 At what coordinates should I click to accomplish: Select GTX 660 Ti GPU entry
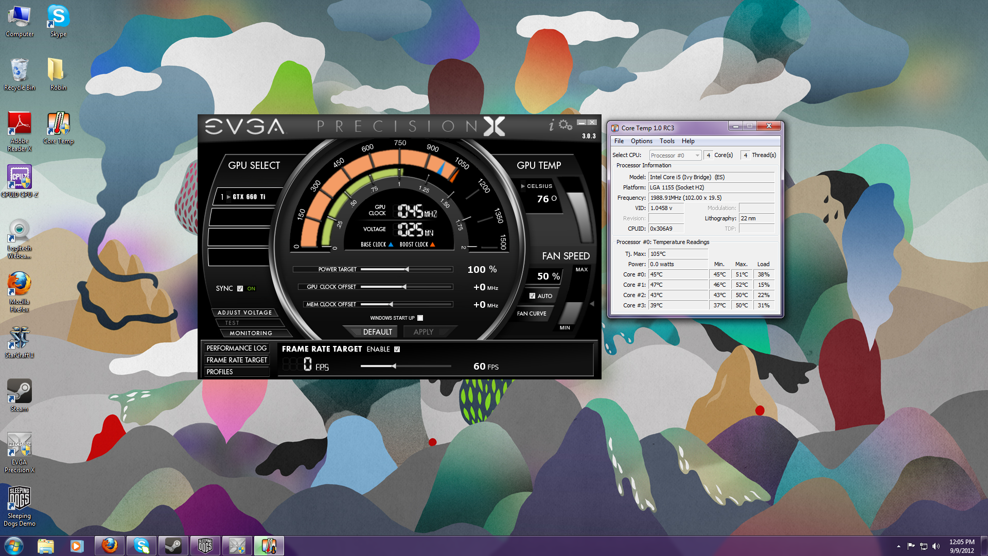point(246,197)
